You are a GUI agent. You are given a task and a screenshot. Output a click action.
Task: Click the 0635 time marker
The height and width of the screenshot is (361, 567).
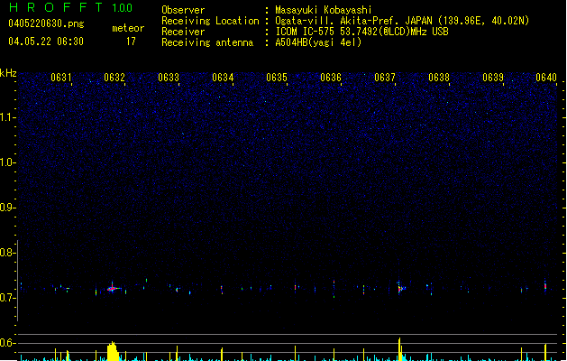[277, 78]
